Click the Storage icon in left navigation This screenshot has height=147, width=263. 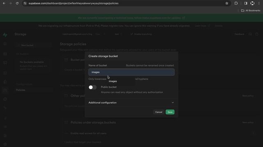click(x=5, y=90)
